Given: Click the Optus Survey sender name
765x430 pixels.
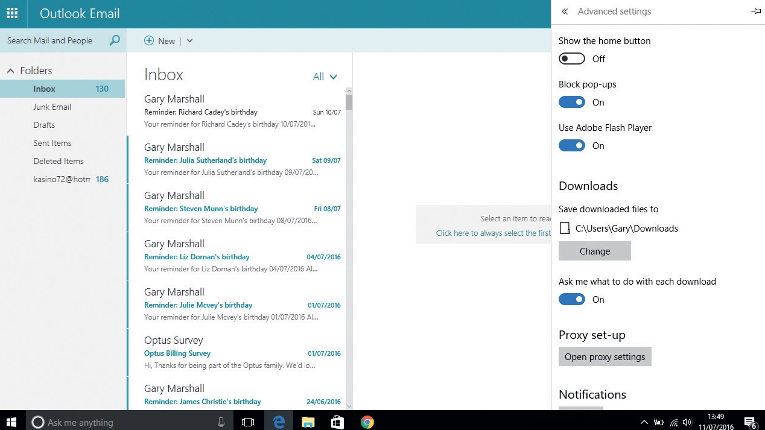Looking at the screenshot, I should click(173, 340).
